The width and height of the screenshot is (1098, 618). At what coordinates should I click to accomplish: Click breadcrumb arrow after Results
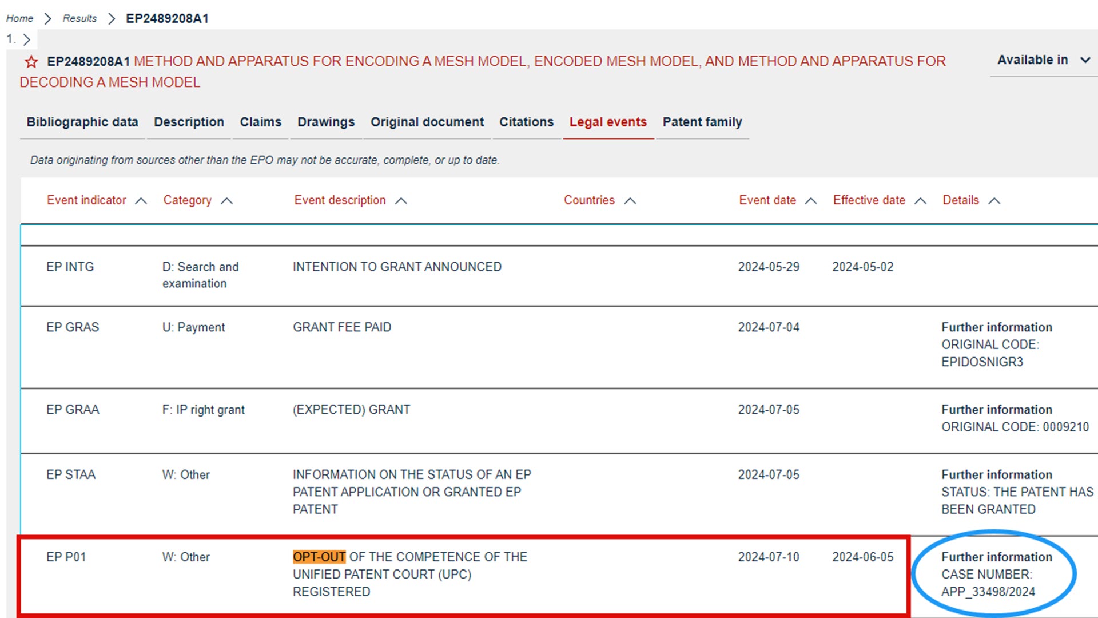pos(112,19)
